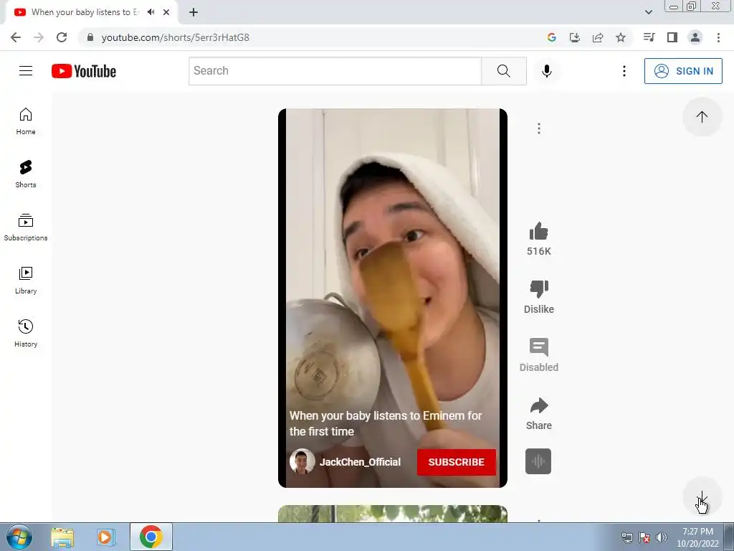View site info via the lock icon
The image size is (734, 551).
click(90, 37)
